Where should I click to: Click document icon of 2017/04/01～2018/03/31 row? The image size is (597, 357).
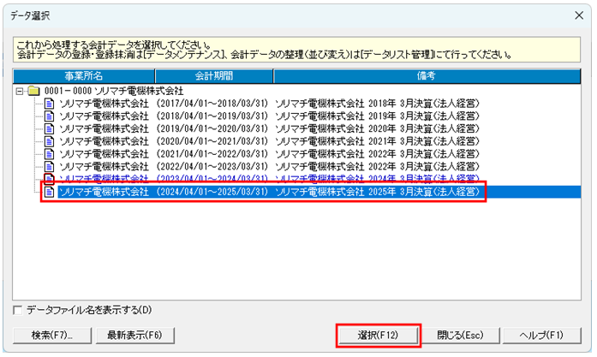click(x=49, y=104)
